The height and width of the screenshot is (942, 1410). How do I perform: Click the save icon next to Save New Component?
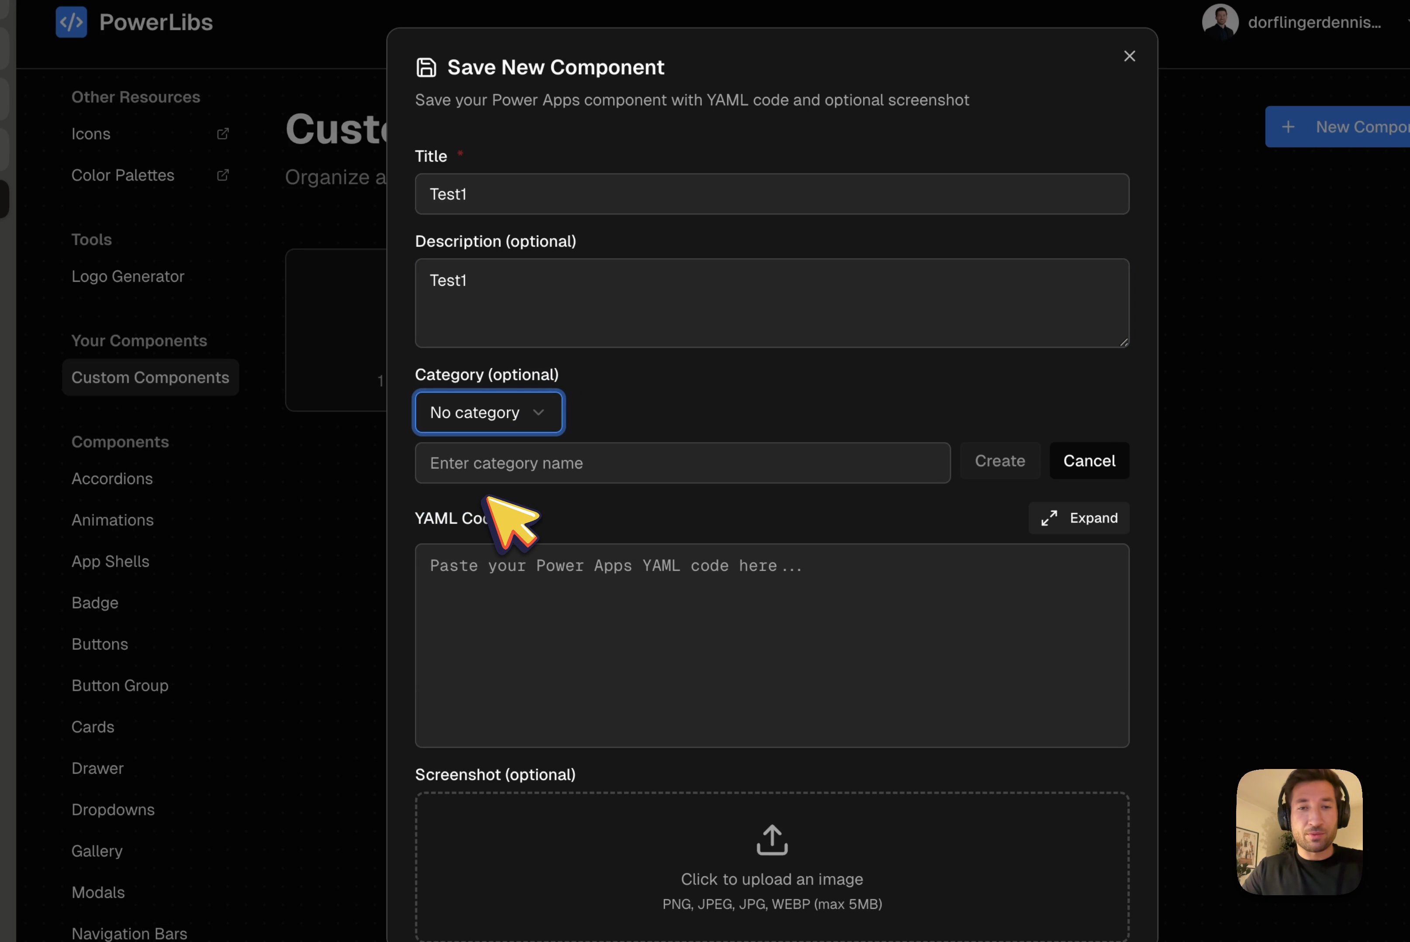(x=426, y=67)
